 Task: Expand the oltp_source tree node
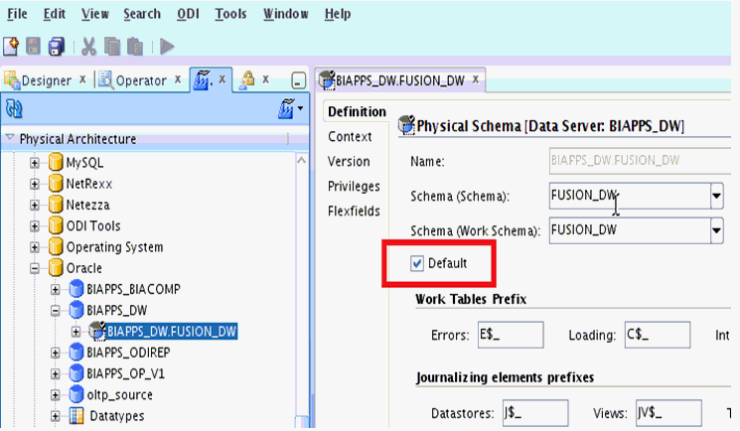(x=56, y=394)
